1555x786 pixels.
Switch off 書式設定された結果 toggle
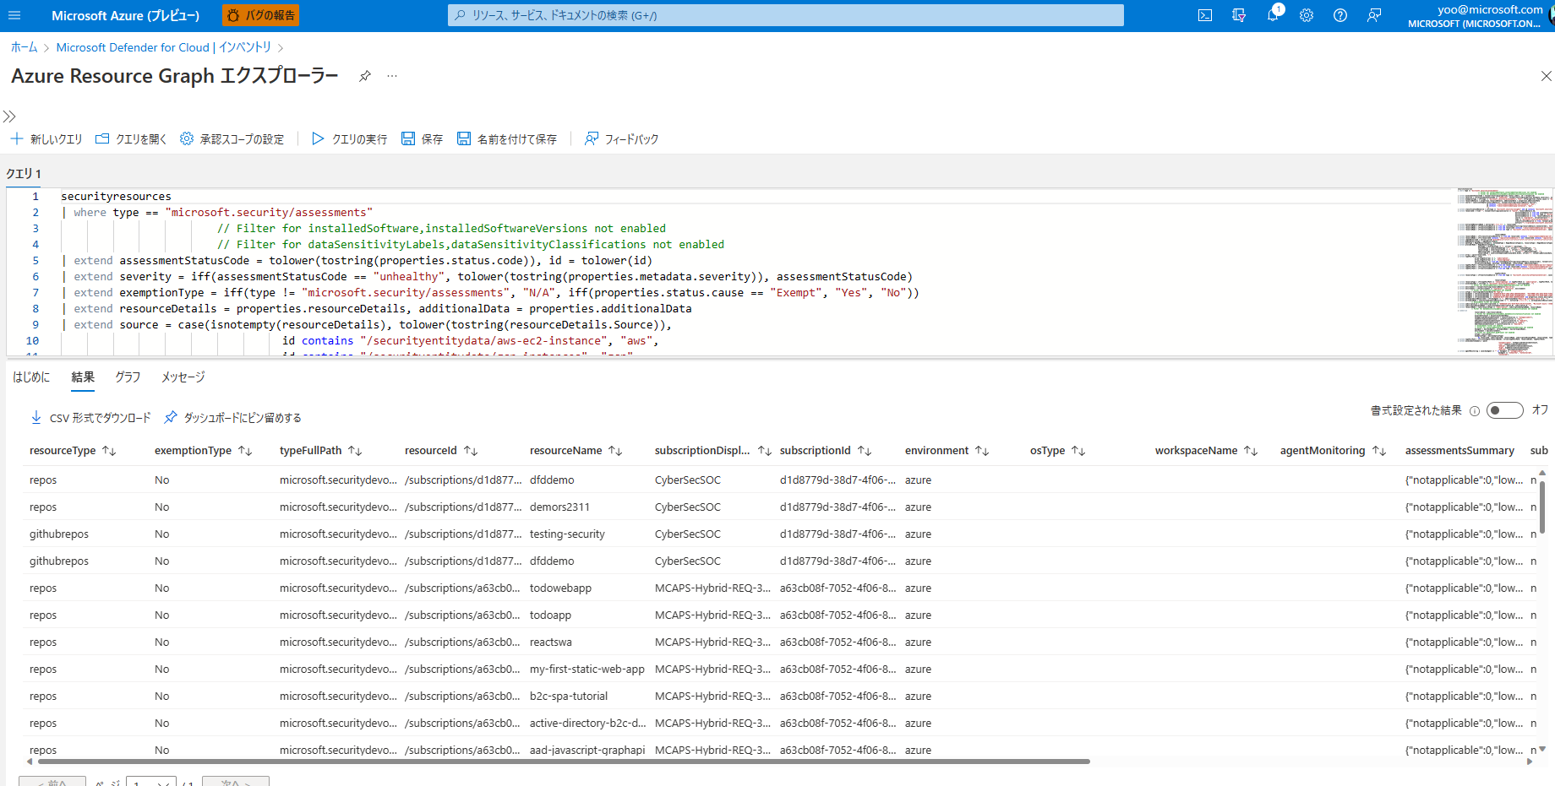click(x=1504, y=409)
